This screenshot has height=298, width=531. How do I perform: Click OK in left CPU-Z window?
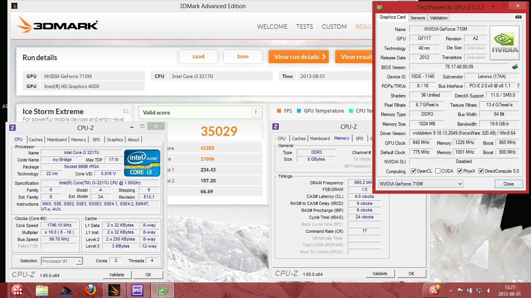(x=148, y=275)
